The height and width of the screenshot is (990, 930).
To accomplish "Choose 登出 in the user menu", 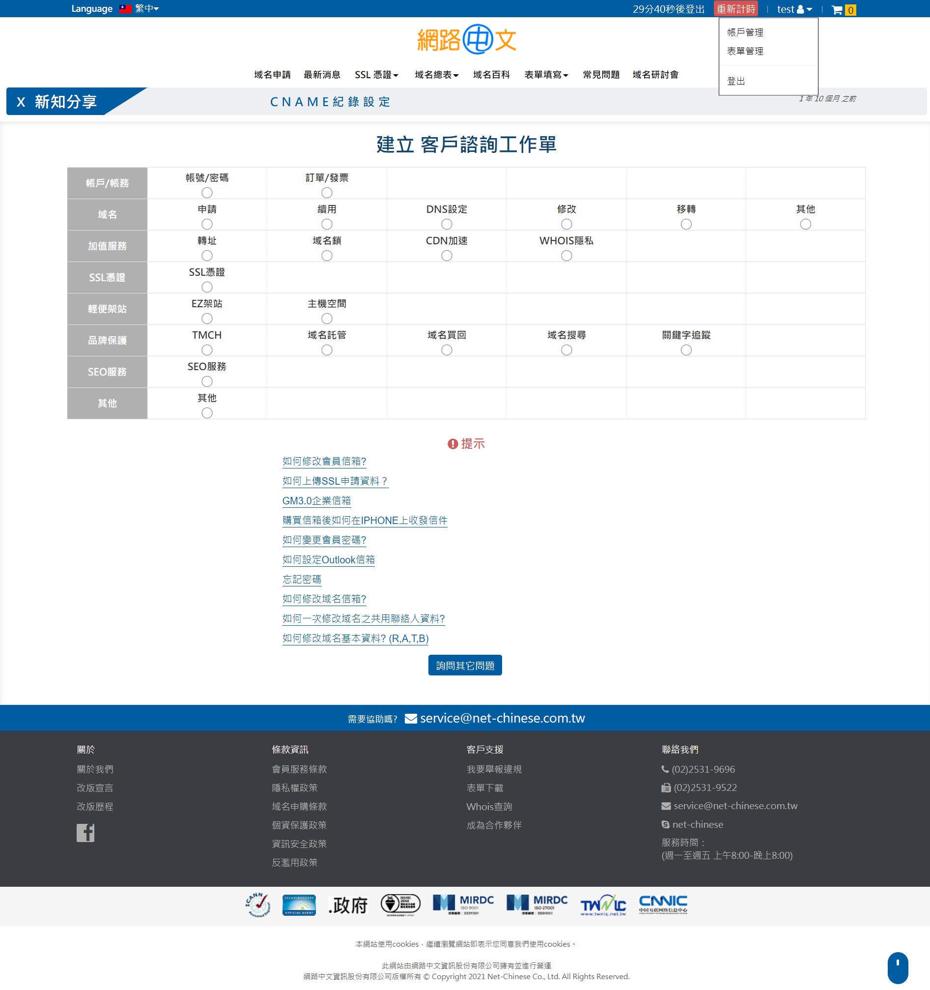I will pos(736,81).
